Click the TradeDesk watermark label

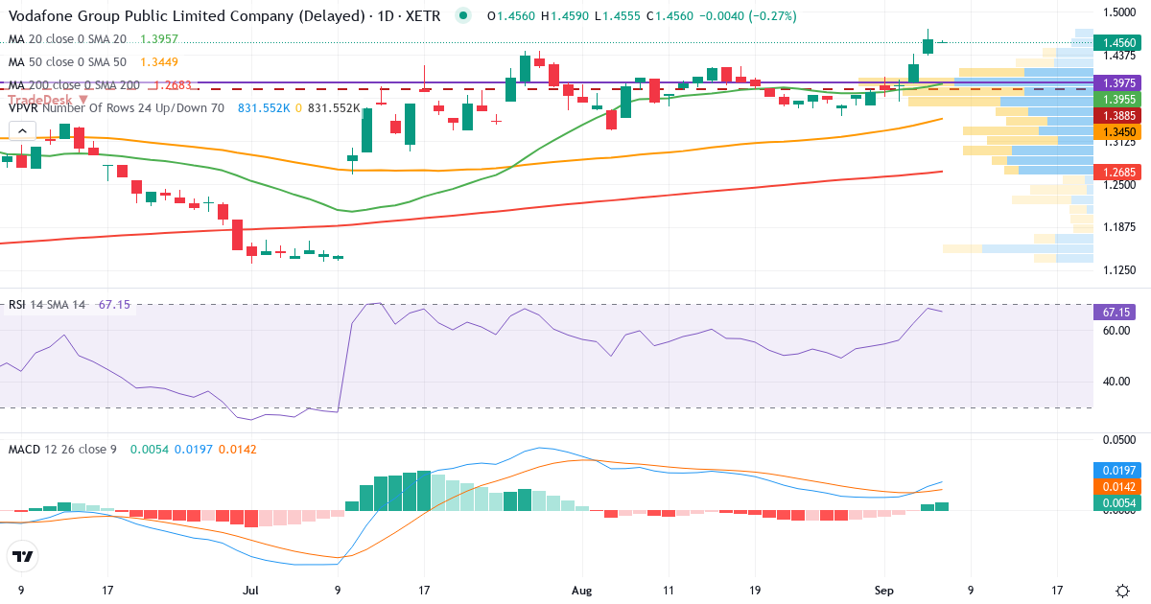48,99
